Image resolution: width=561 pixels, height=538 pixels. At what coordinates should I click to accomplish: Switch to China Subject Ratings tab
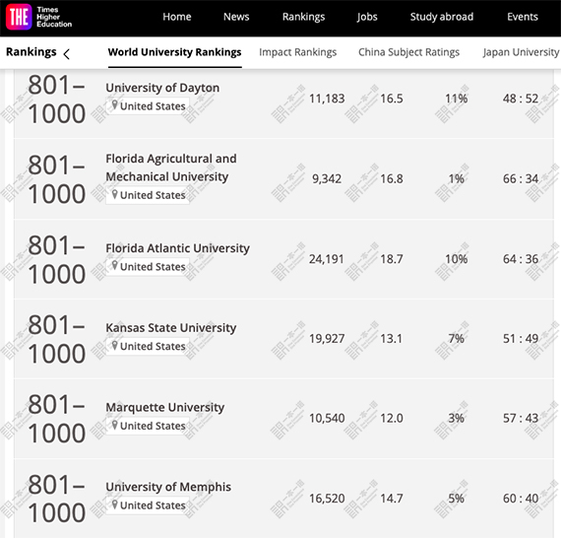(x=408, y=52)
